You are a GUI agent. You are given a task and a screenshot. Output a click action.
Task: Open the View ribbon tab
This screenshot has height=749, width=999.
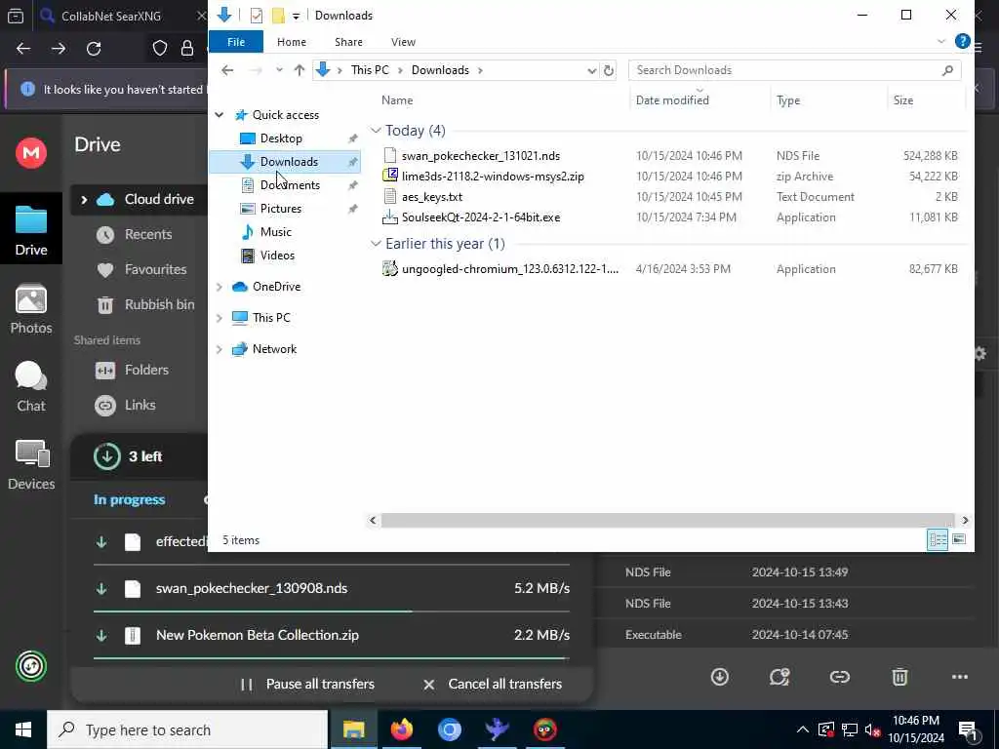(403, 42)
